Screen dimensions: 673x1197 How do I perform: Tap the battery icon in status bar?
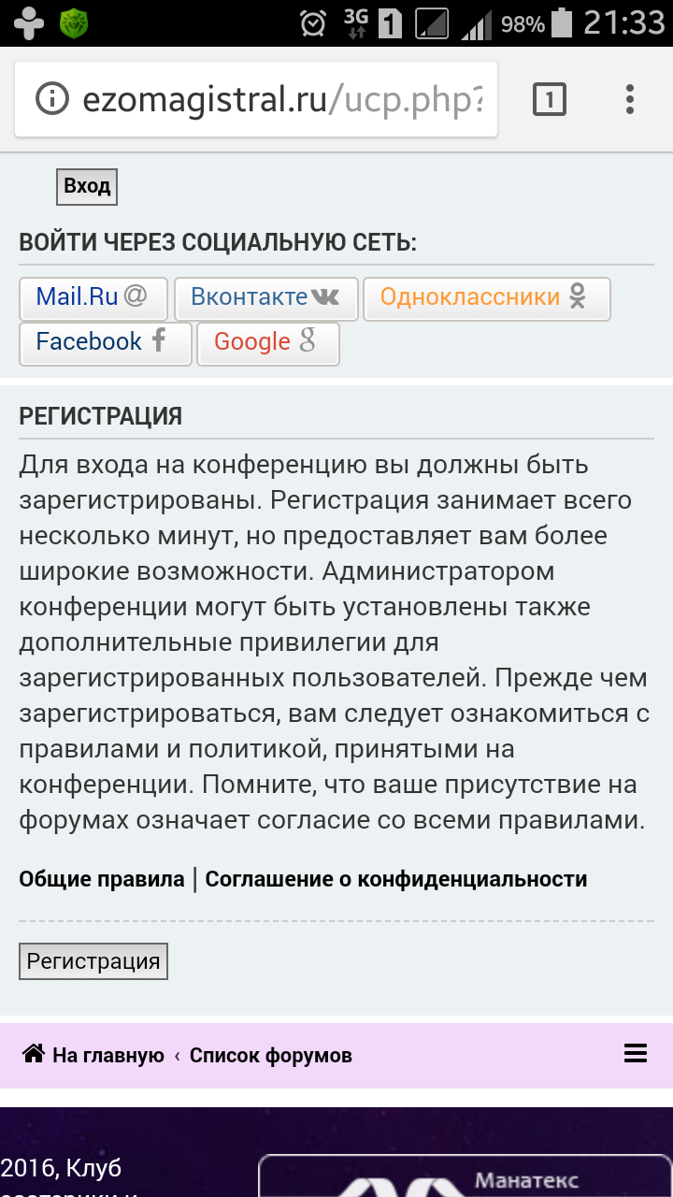[x=562, y=22]
